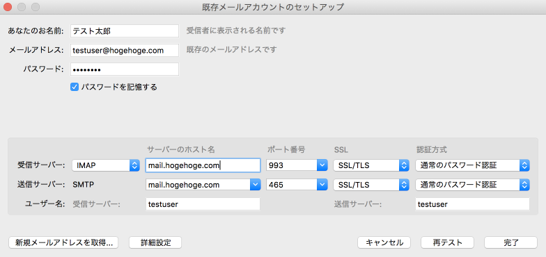Click the 再テスト button
This screenshot has height=257, width=546.
447,243
